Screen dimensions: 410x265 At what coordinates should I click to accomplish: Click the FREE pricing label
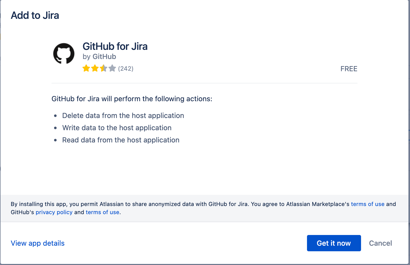[x=349, y=69]
